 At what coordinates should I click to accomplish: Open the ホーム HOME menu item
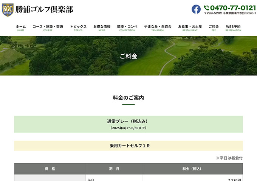point(21,28)
